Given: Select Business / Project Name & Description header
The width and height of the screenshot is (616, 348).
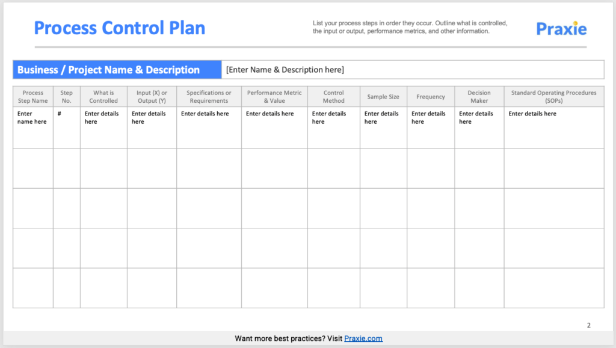Looking at the screenshot, I should pos(117,70).
